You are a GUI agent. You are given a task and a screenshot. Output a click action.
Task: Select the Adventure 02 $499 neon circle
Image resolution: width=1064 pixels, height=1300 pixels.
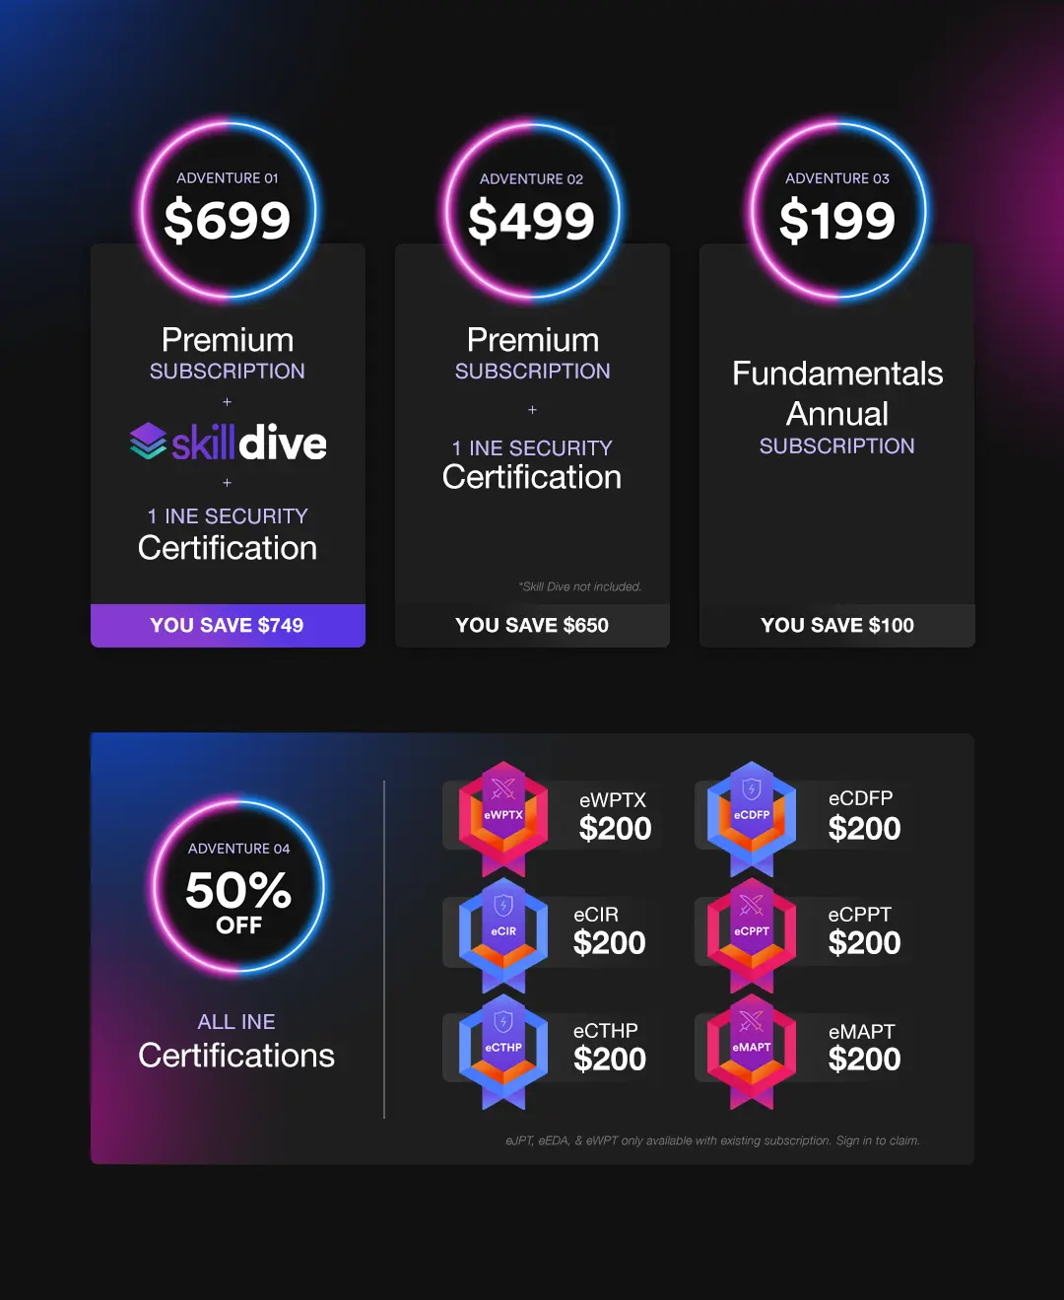pos(532,209)
